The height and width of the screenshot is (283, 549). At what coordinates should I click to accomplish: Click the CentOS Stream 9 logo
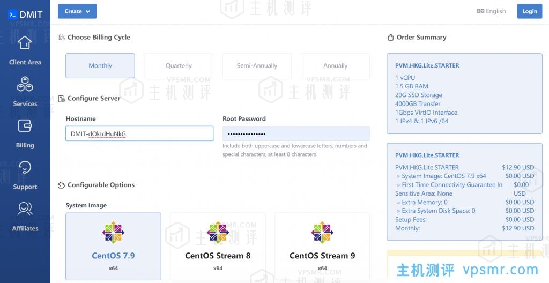322,232
